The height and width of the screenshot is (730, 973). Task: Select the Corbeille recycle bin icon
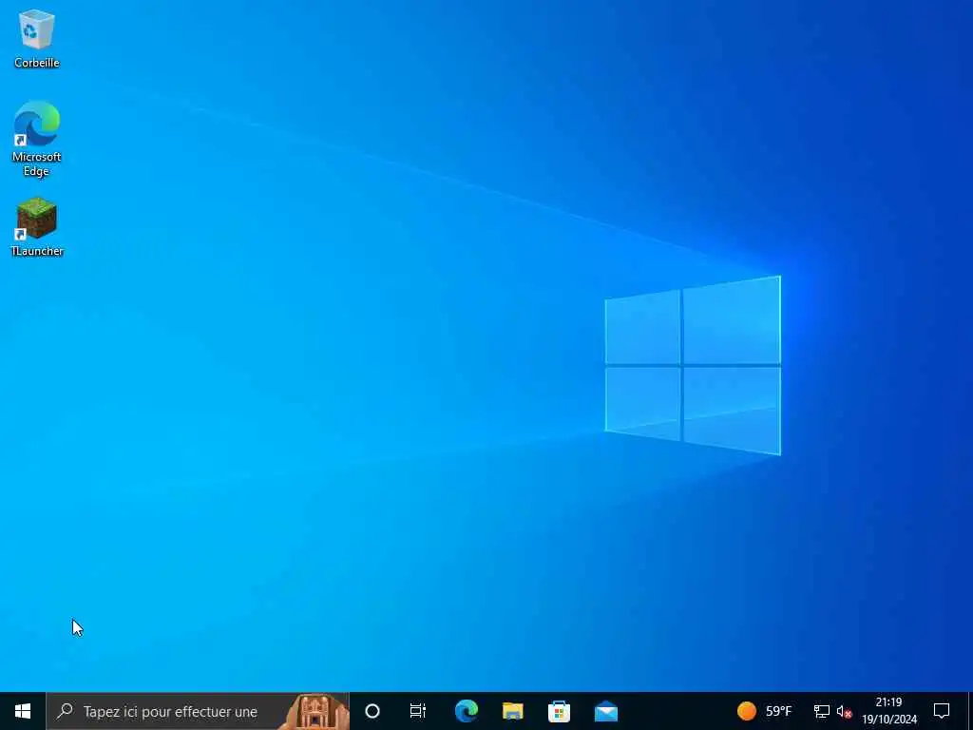(37, 38)
